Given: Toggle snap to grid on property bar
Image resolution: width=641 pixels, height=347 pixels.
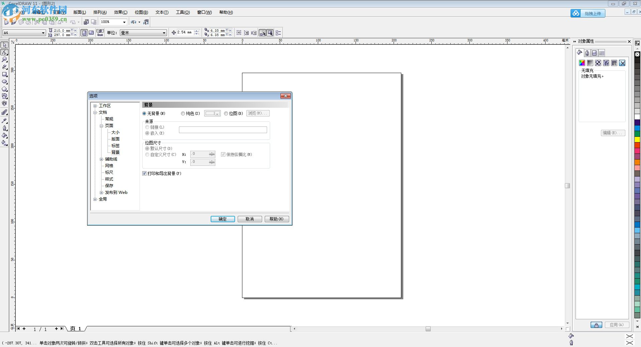Looking at the screenshot, I should click(239, 32).
